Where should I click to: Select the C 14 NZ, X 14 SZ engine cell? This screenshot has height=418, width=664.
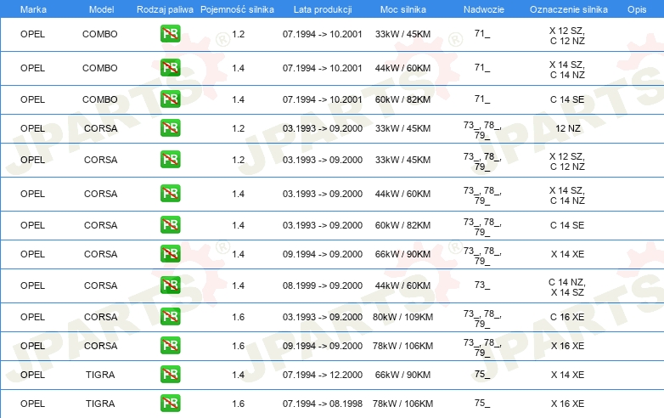click(567, 287)
